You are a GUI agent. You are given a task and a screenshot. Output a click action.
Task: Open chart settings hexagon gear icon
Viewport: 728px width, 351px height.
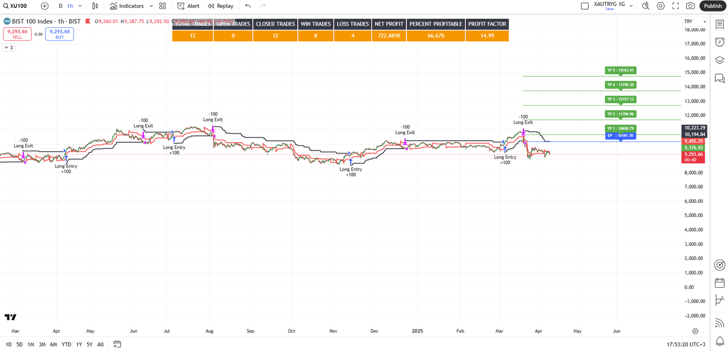coord(661,6)
